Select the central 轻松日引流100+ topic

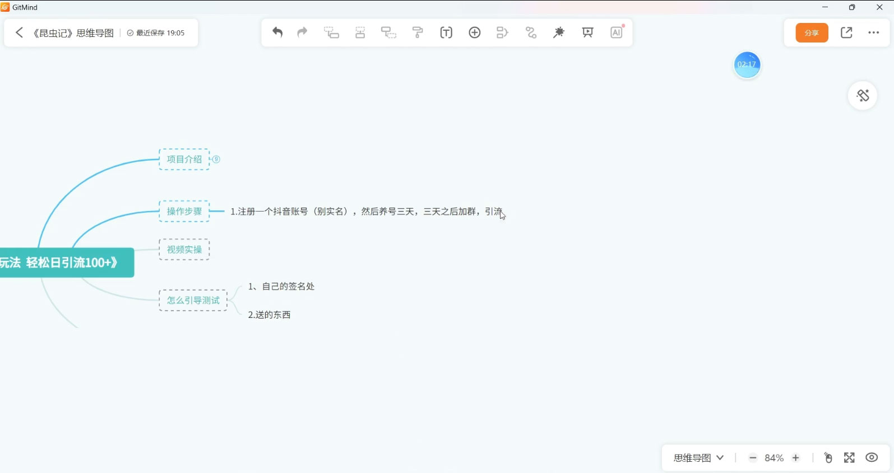pyautogui.click(x=67, y=263)
